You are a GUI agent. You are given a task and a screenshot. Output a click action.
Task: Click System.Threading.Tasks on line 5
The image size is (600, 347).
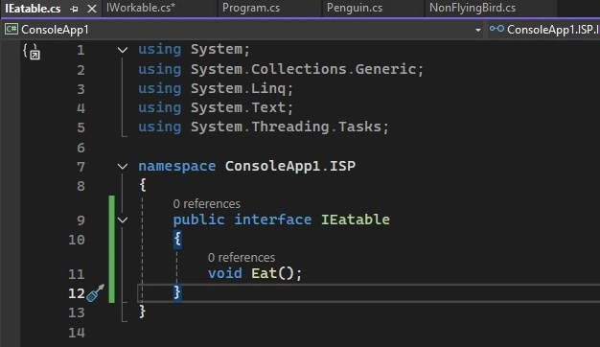[287, 127]
